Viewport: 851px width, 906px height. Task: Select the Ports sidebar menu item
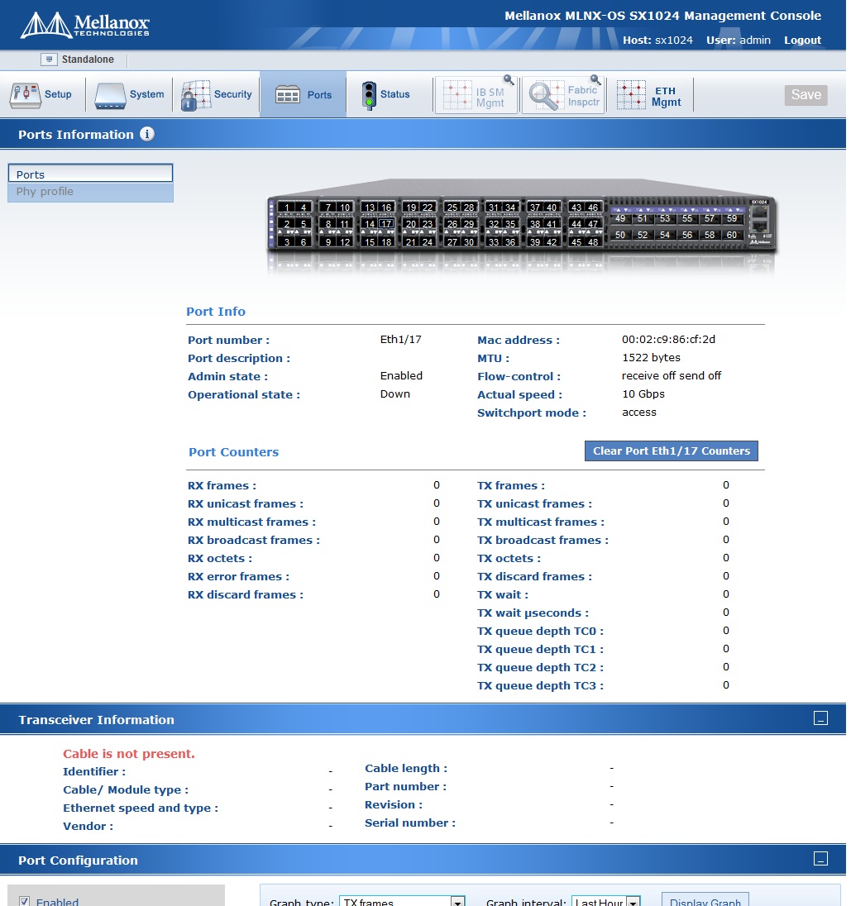click(90, 174)
